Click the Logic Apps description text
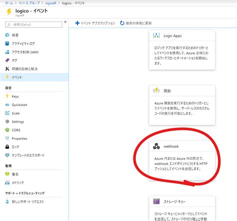The width and height of the screenshot is (237, 221). [181, 55]
